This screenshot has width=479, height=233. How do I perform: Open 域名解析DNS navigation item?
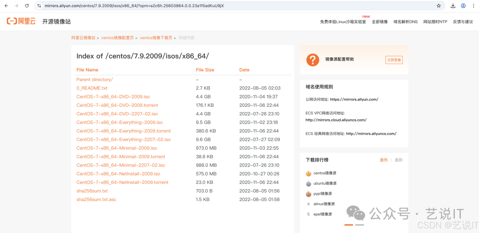405,22
